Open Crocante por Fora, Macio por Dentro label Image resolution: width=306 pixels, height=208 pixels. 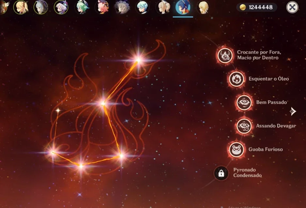click(x=259, y=55)
